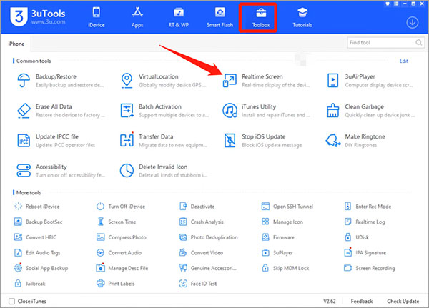The image size is (429, 308).
Task: Open the Feedback link
Action: point(361,302)
